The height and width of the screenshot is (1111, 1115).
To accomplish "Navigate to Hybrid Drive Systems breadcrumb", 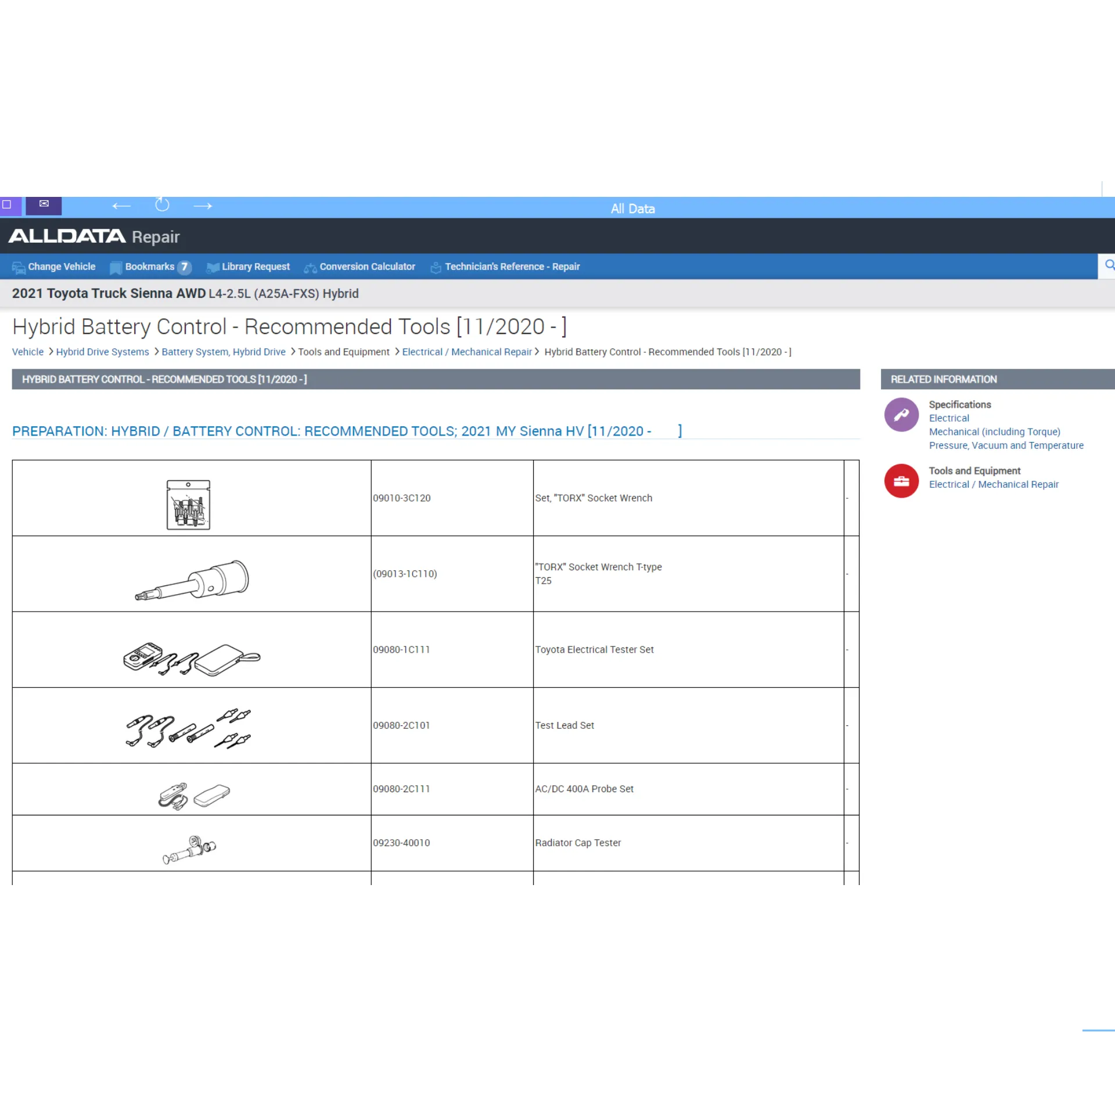I will tap(102, 352).
